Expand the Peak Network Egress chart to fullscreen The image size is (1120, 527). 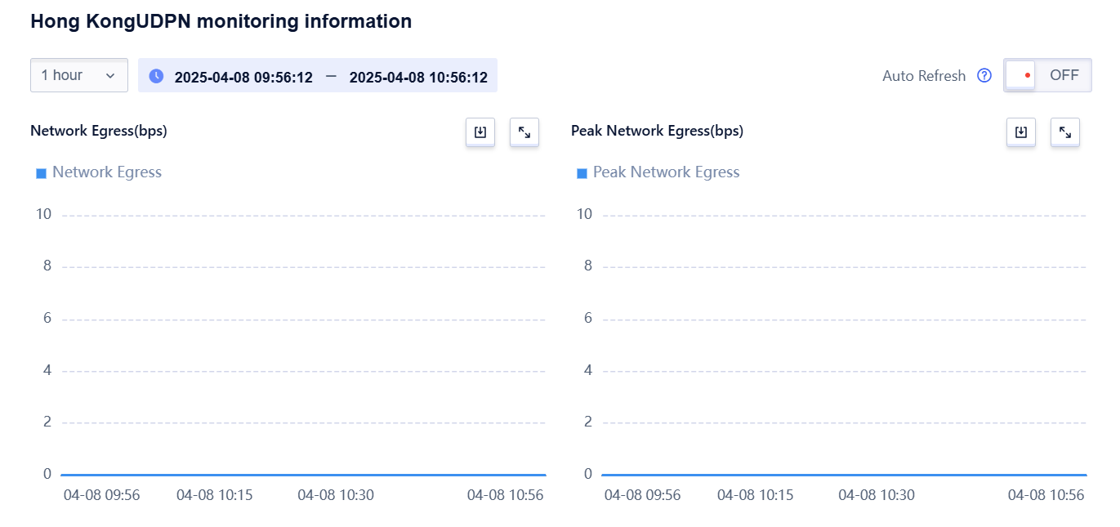coord(1064,132)
